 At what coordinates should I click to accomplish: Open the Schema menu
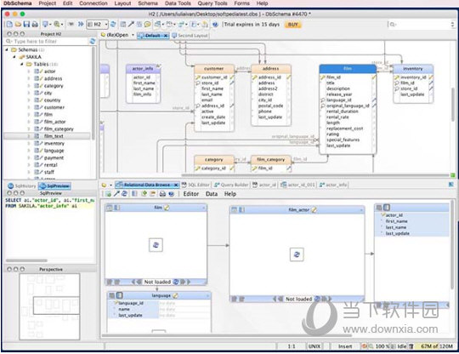(148, 3)
